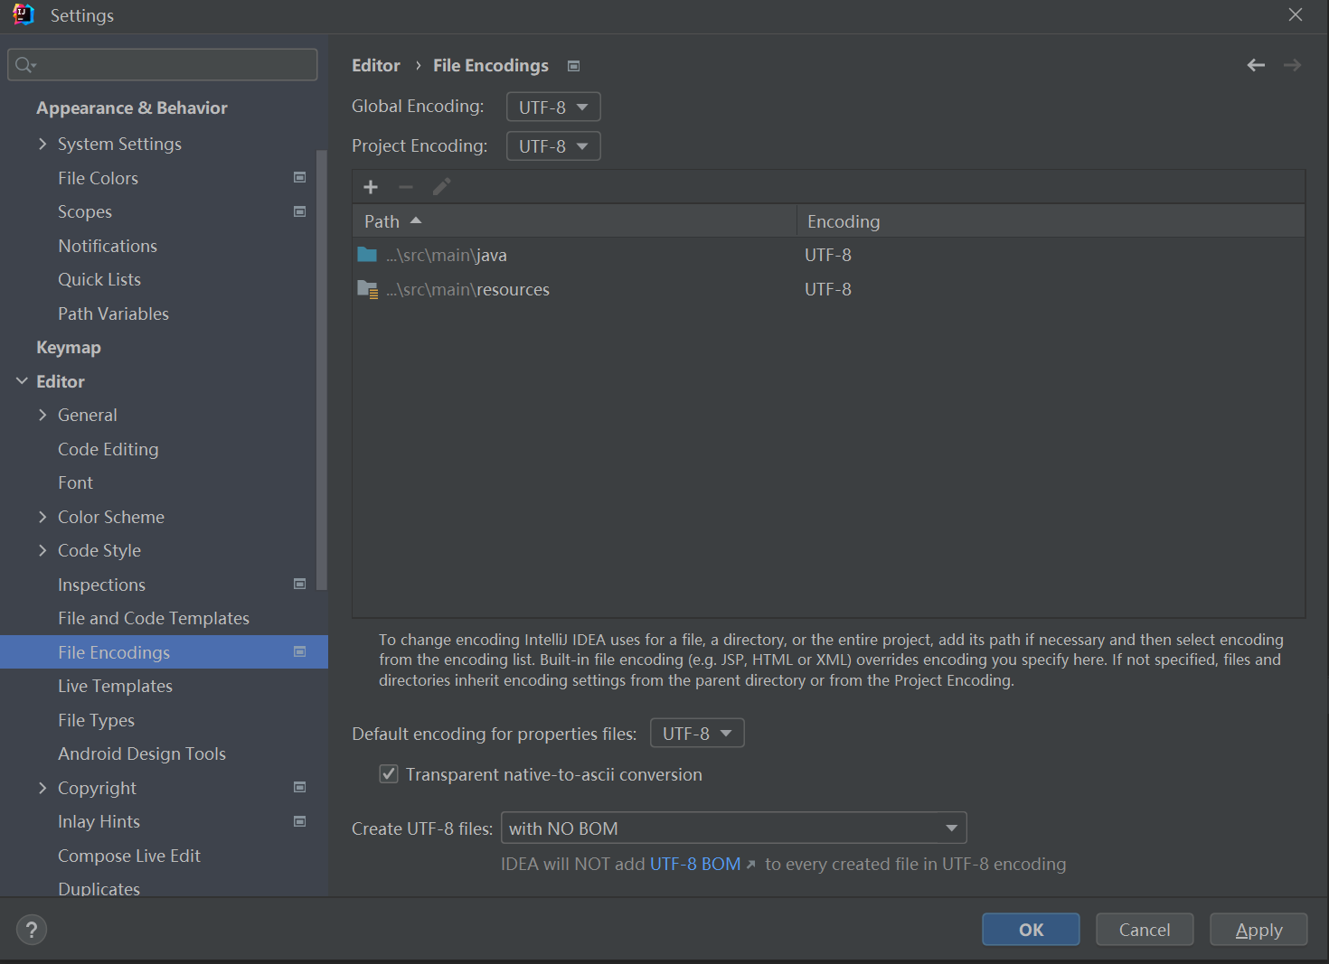Image resolution: width=1329 pixels, height=964 pixels.
Task: Open help via the question mark icon
Action: 31,929
